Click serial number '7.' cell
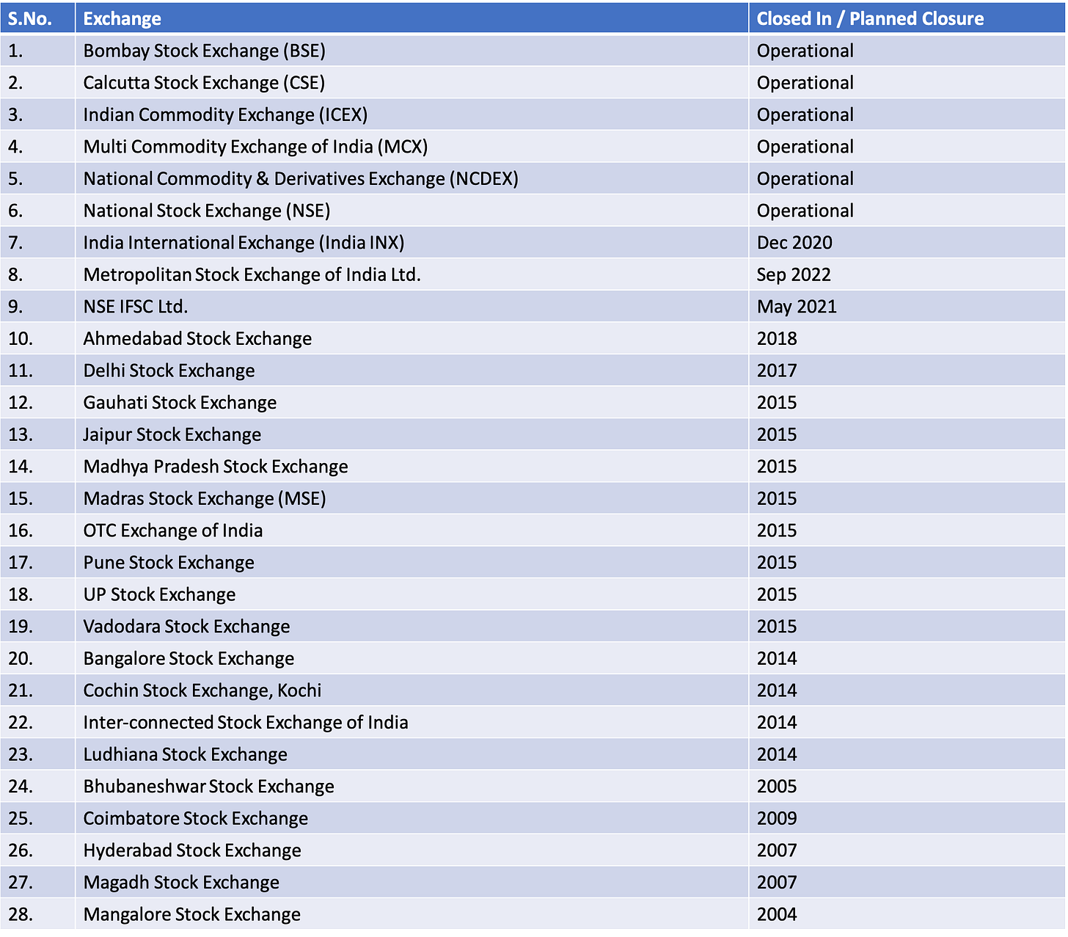The height and width of the screenshot is (937, 1068). 37,242
